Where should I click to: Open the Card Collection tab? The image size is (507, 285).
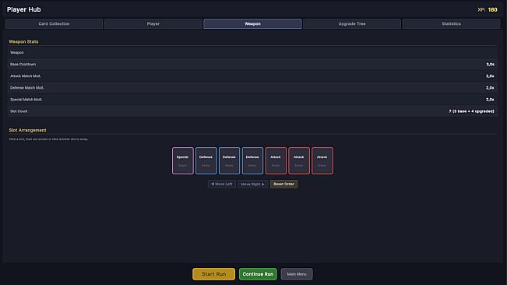click(54, 23)
